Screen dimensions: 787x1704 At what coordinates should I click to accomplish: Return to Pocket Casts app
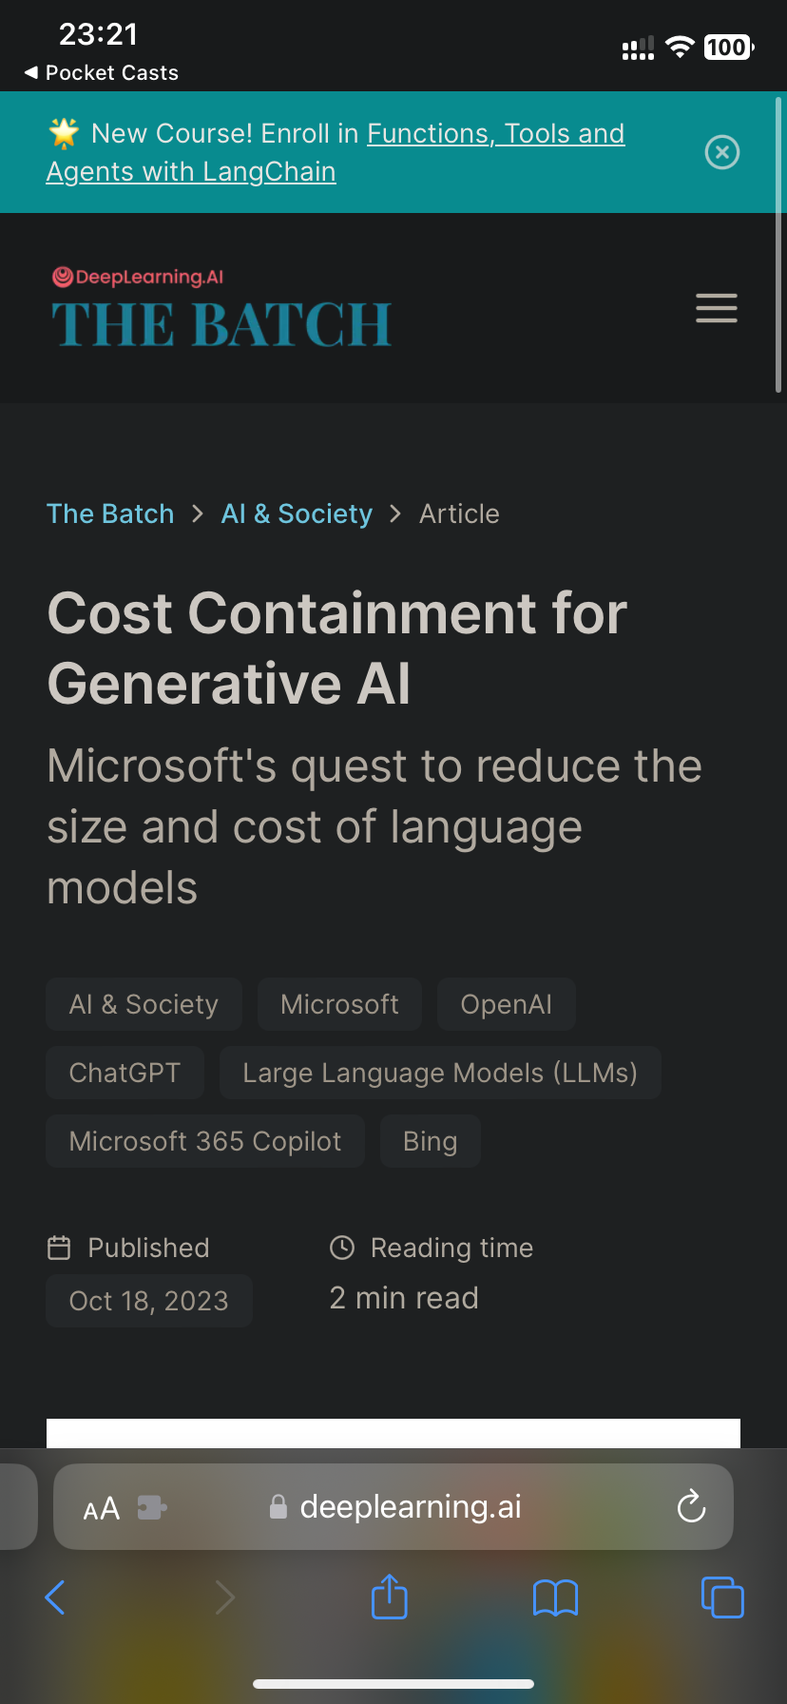(x=101, y=72)
